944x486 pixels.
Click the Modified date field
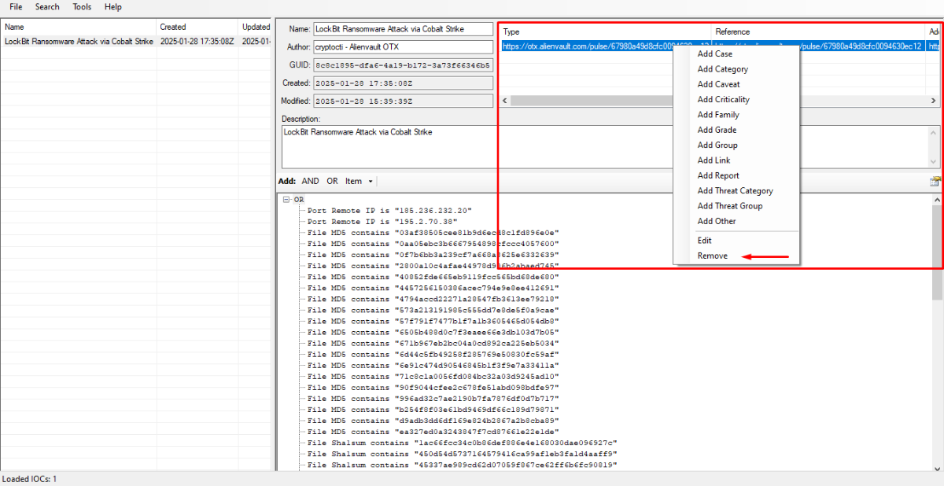click(x=403, y=101)
